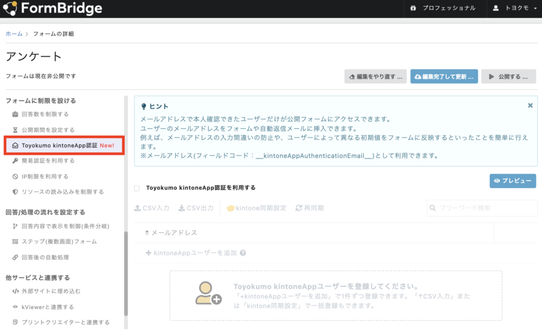Click kintoneAppユーザーを追加
Image resolution: width=542 pixels, height=335 pixels.
coord(192,253)
